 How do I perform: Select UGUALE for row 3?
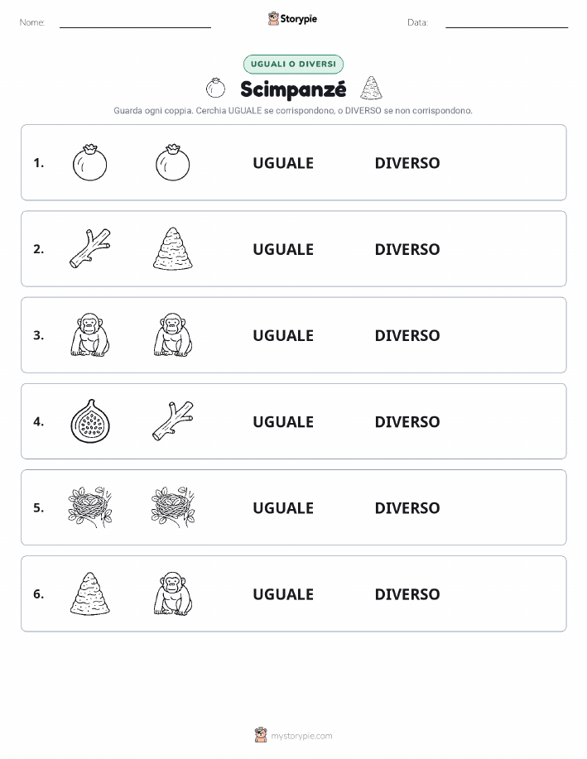pos(283,335)
